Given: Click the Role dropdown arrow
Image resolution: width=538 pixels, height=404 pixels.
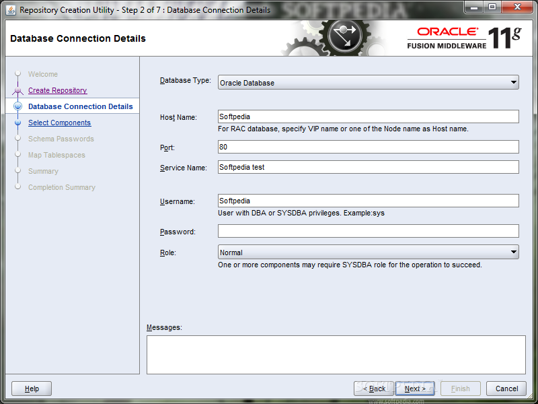Looking at the screenshot, I should (513, 252).
